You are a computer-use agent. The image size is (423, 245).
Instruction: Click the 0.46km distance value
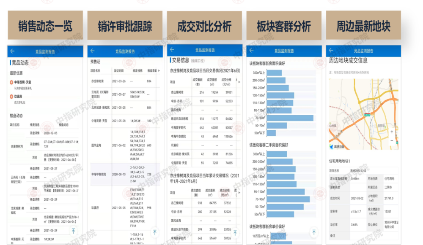click(355, 178)
